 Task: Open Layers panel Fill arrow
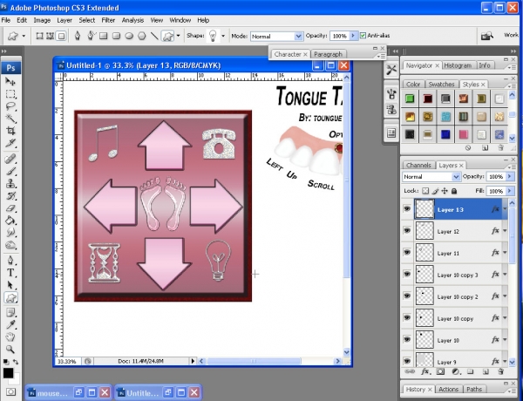pyautogui.click(x=510, y=191)
